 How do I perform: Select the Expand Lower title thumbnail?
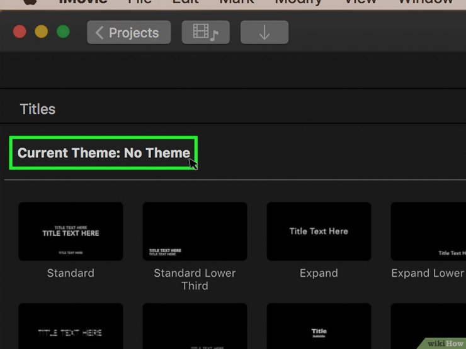pyautogui.click(x=428, y=231)
